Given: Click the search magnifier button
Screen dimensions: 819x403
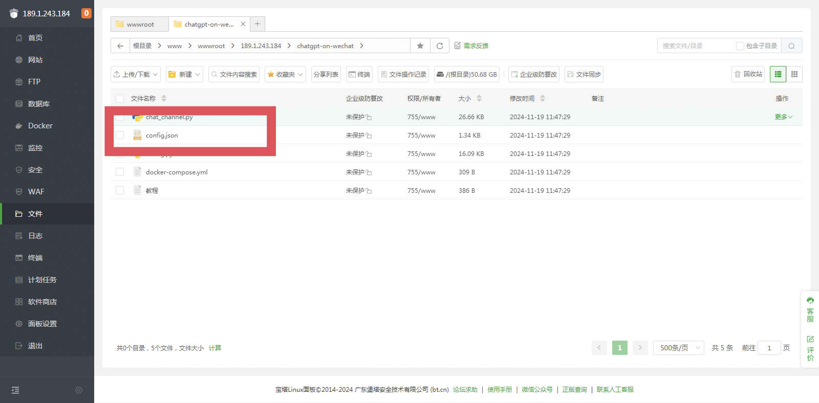Looking at the screenshot, I should pos(792,46).
